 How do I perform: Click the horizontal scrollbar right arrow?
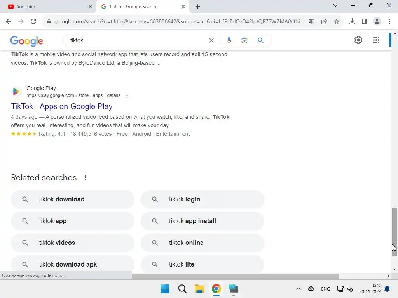[x=388, y=276]
